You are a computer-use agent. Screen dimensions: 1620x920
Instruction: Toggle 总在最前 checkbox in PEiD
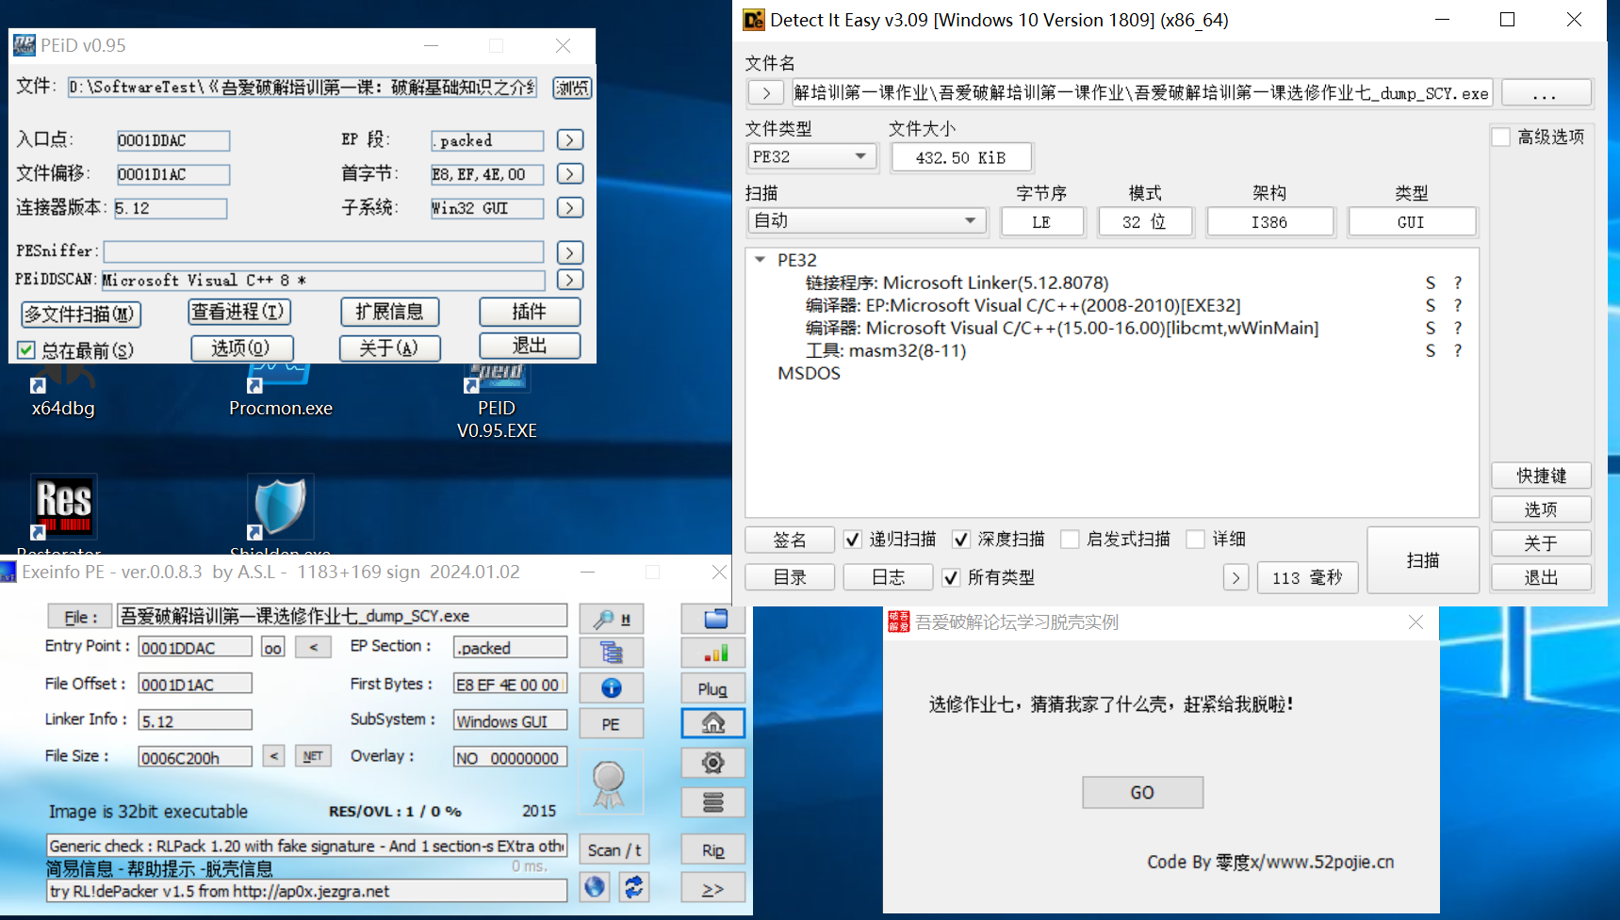coord(26,350)
